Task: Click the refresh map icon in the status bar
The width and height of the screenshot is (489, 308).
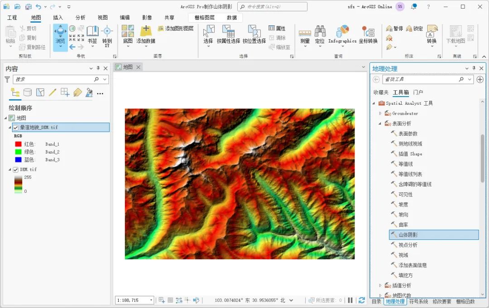Action: pyautogui.click(x=362, y=300)
